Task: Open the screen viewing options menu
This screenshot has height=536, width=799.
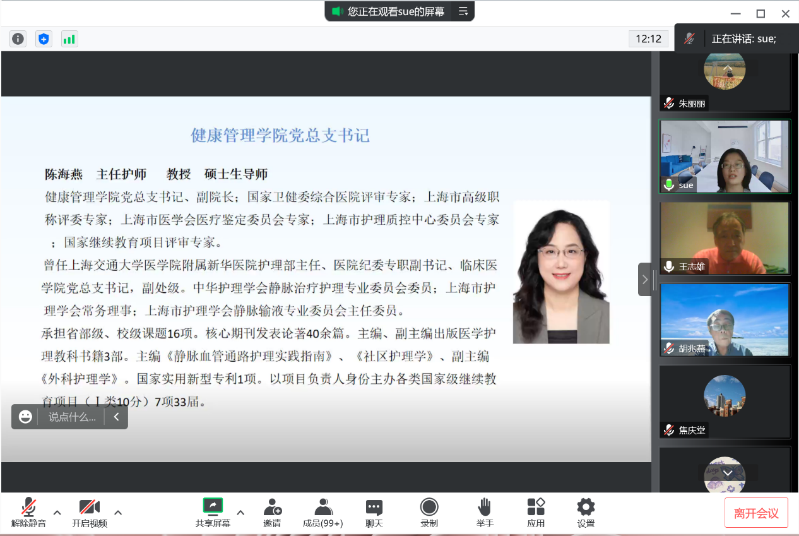Action: [463, 11]
